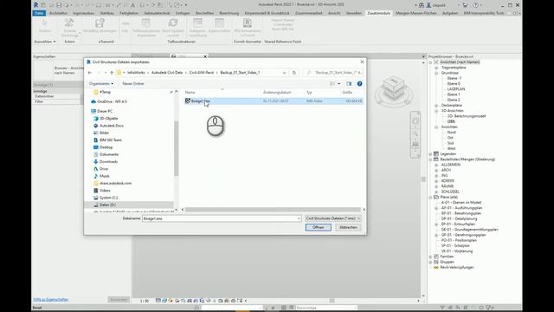Toggle the preview pane icon
The height and width of the screenshot is (312, 554).
[349, 84]
